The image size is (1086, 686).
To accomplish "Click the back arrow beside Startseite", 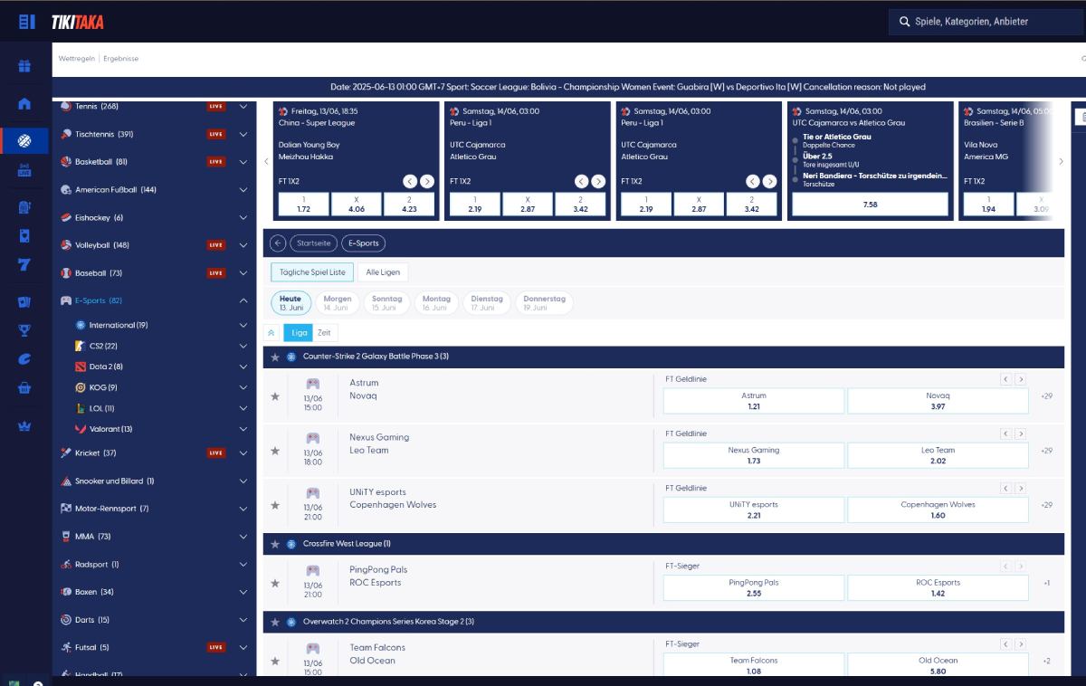I will pyautogui.click(x=278, y=243).
